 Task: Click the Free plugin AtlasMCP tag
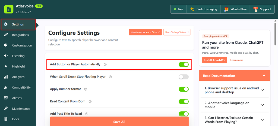(216, 36)
